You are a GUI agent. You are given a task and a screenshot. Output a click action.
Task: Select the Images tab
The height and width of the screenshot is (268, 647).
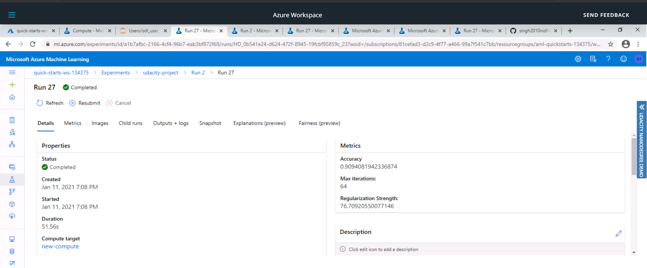pyautogui.click(x=100, y=123)
